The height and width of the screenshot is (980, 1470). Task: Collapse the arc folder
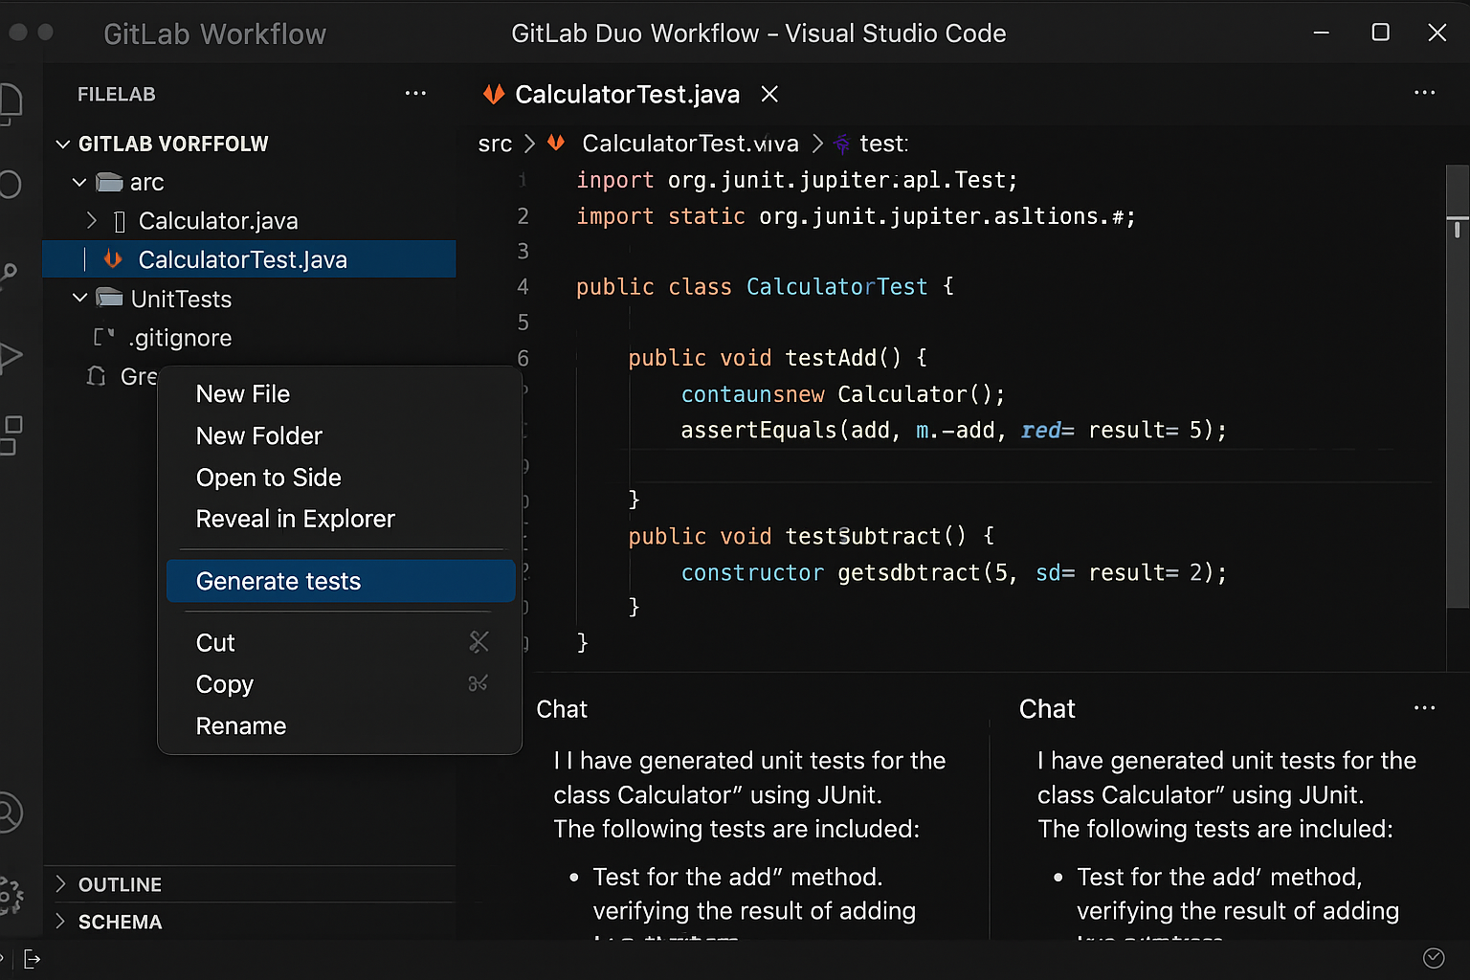click(x=80, y=182)
